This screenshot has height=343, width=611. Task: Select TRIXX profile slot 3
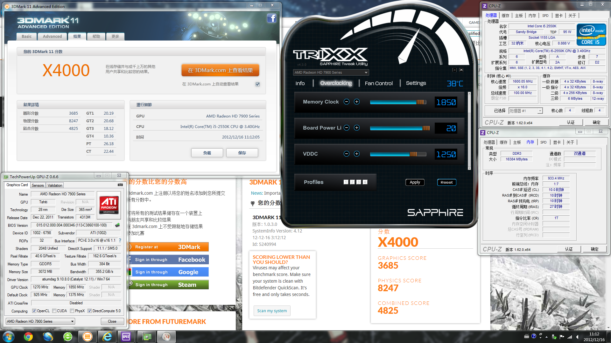(x=359, y=182)
